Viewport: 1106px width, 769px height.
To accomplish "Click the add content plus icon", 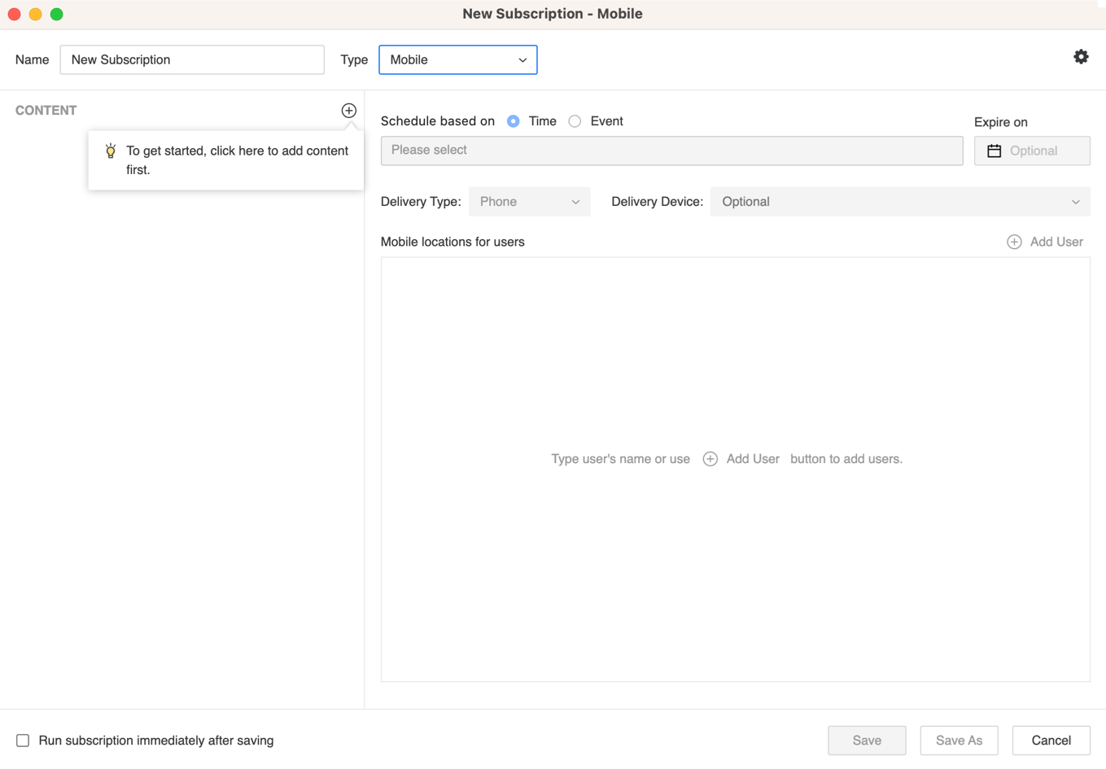I will coord(348,111).
